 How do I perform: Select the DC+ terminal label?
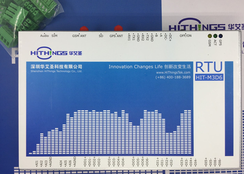(170, 37)
